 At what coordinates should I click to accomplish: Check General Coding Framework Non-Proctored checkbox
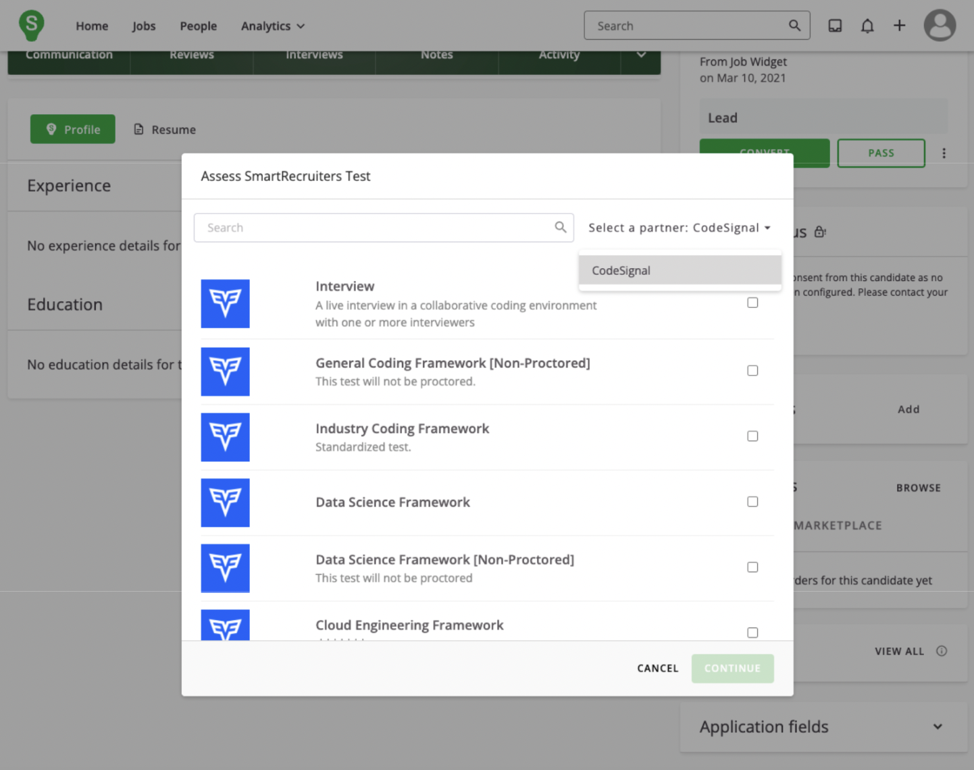[752, 371]
